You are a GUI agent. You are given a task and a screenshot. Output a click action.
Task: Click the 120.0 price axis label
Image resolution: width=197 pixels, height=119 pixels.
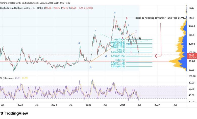coord(192,44)
